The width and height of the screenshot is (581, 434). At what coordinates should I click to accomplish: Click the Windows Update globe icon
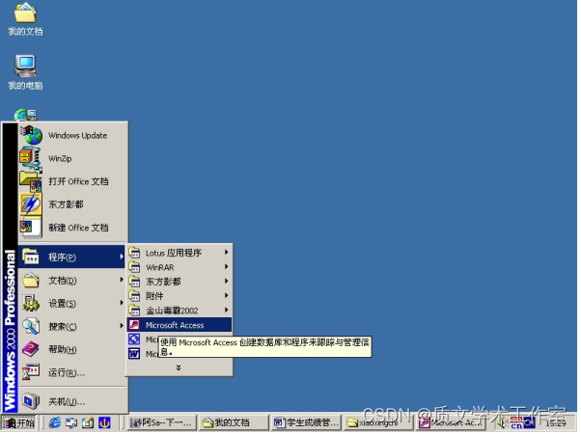point(32,135)
